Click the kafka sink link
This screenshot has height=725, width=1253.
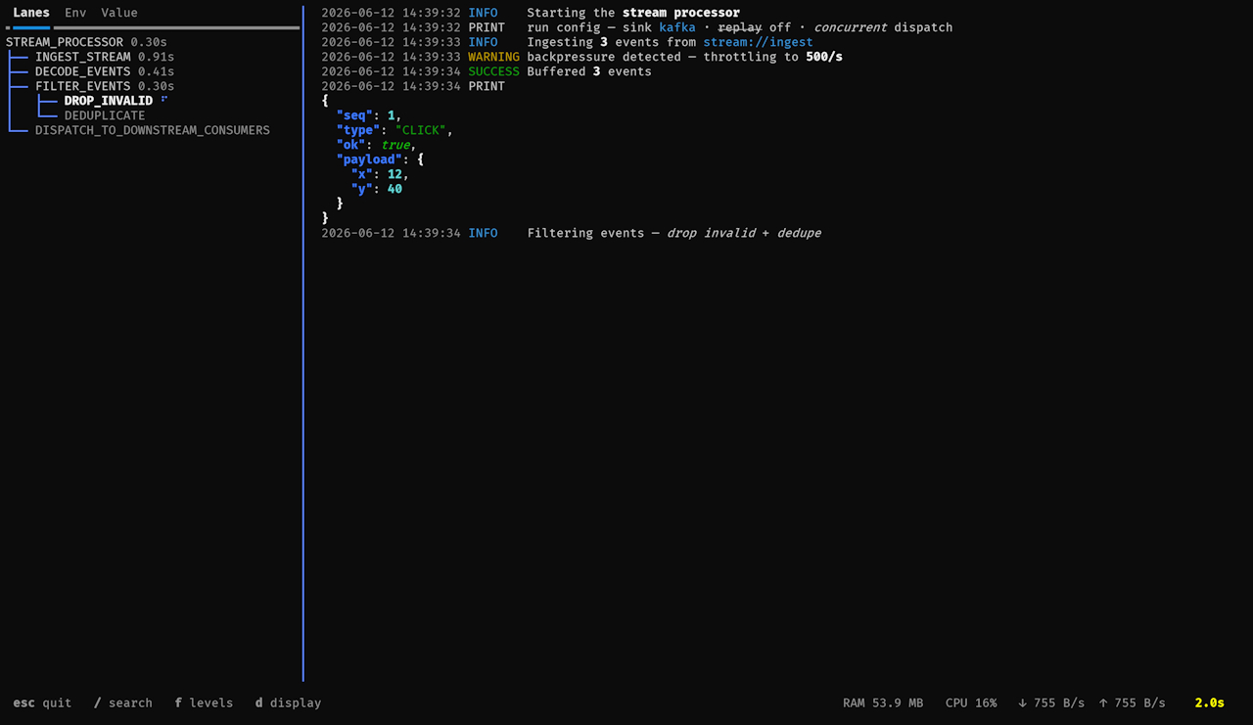677,27
